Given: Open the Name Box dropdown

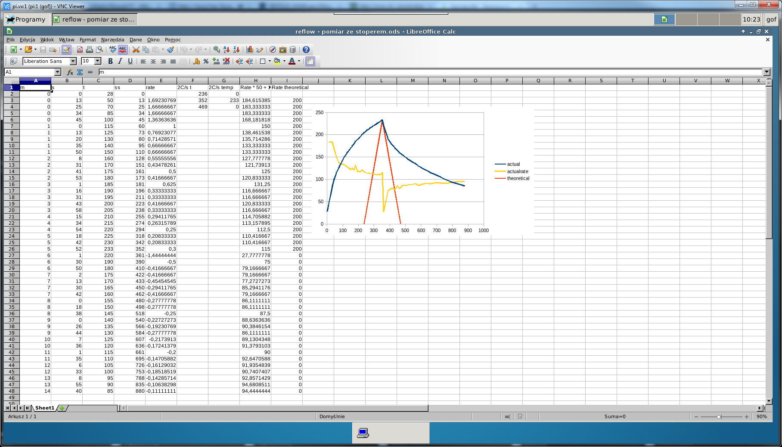Looking at the screenshot, I should pos(58,72).
